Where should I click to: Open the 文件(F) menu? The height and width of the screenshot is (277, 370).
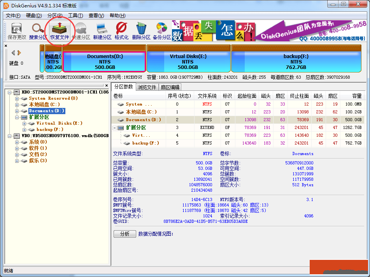pyautogui.click(x=13, y=16)
